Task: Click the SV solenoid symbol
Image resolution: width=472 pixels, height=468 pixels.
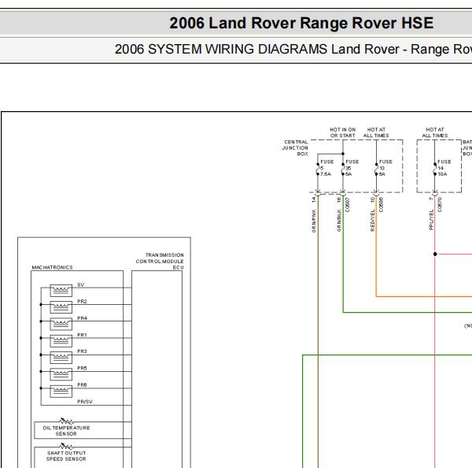Action: (x=61, y=291)
